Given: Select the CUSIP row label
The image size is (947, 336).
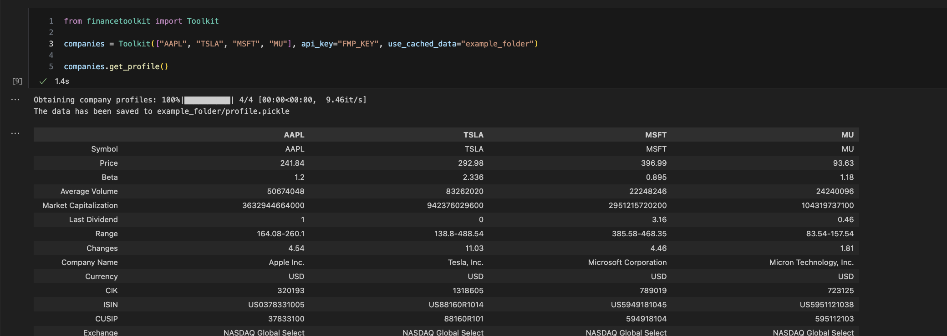Looking at the screenshot, I should click(107, 319).
